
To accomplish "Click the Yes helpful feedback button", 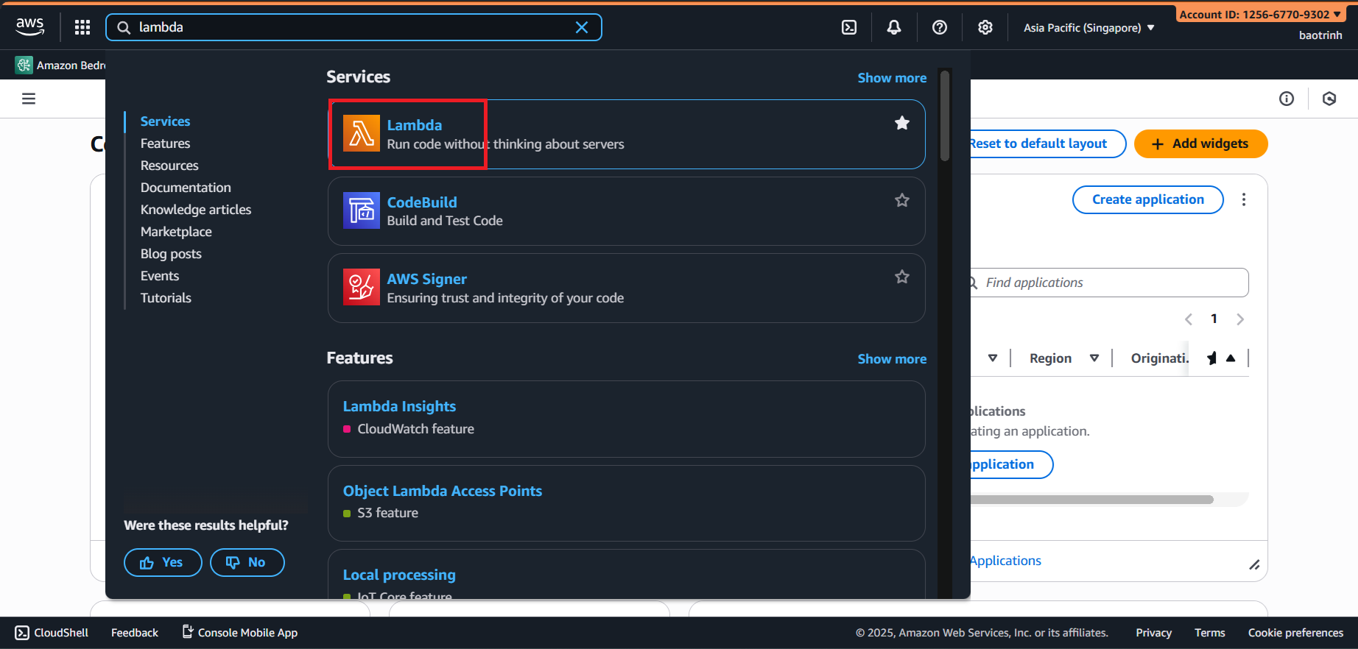I will pos(163,562).
